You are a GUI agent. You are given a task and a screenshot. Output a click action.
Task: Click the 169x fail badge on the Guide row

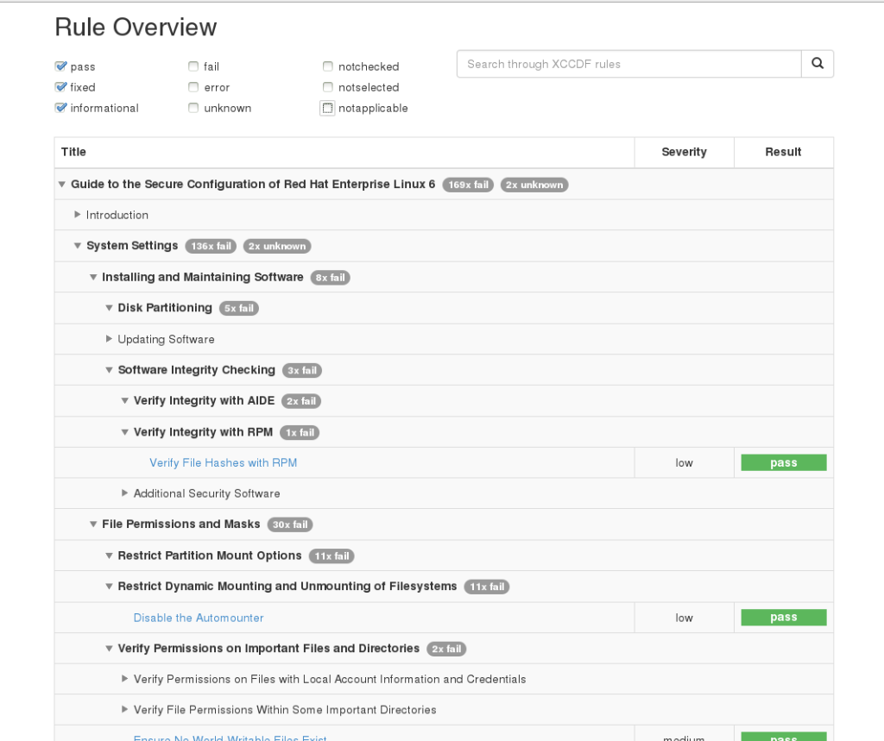pyautogui.click(x=468, y=185)
